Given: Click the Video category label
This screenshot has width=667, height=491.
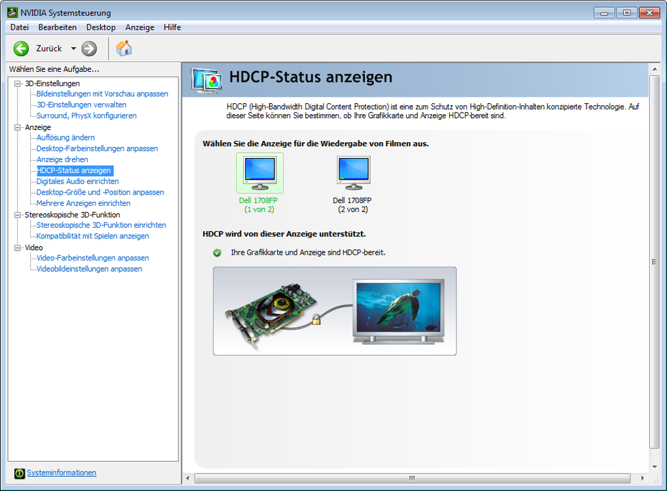Looking at the screenshot, I should [33, 247].
